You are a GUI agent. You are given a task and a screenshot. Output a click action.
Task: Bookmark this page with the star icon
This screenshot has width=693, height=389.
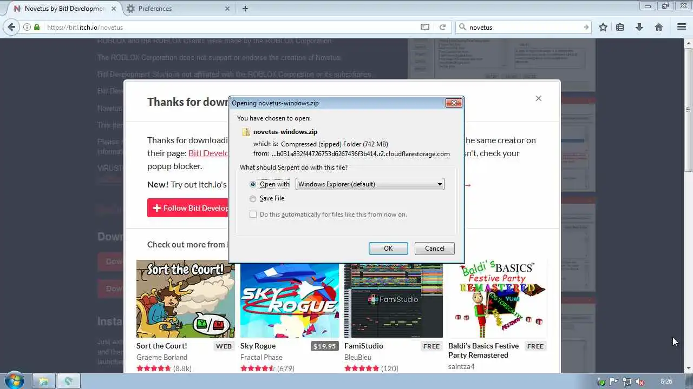coord(603,27)
